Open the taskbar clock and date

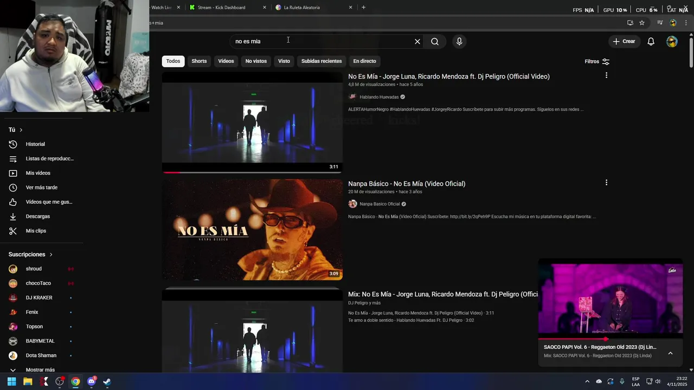[678, 381]
